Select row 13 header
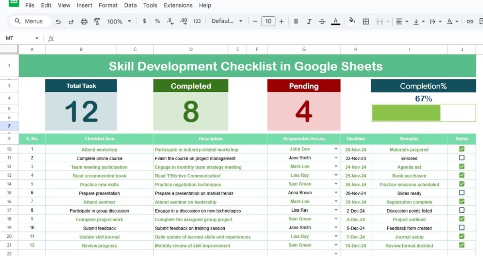This screenshot has height=256, width=483. (x=9, y=175)
